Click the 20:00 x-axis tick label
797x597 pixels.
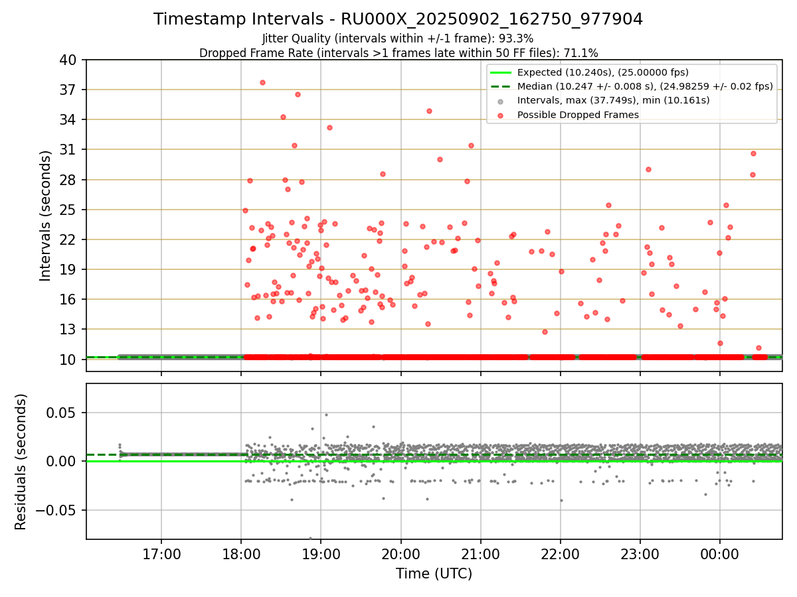point(400,554)
